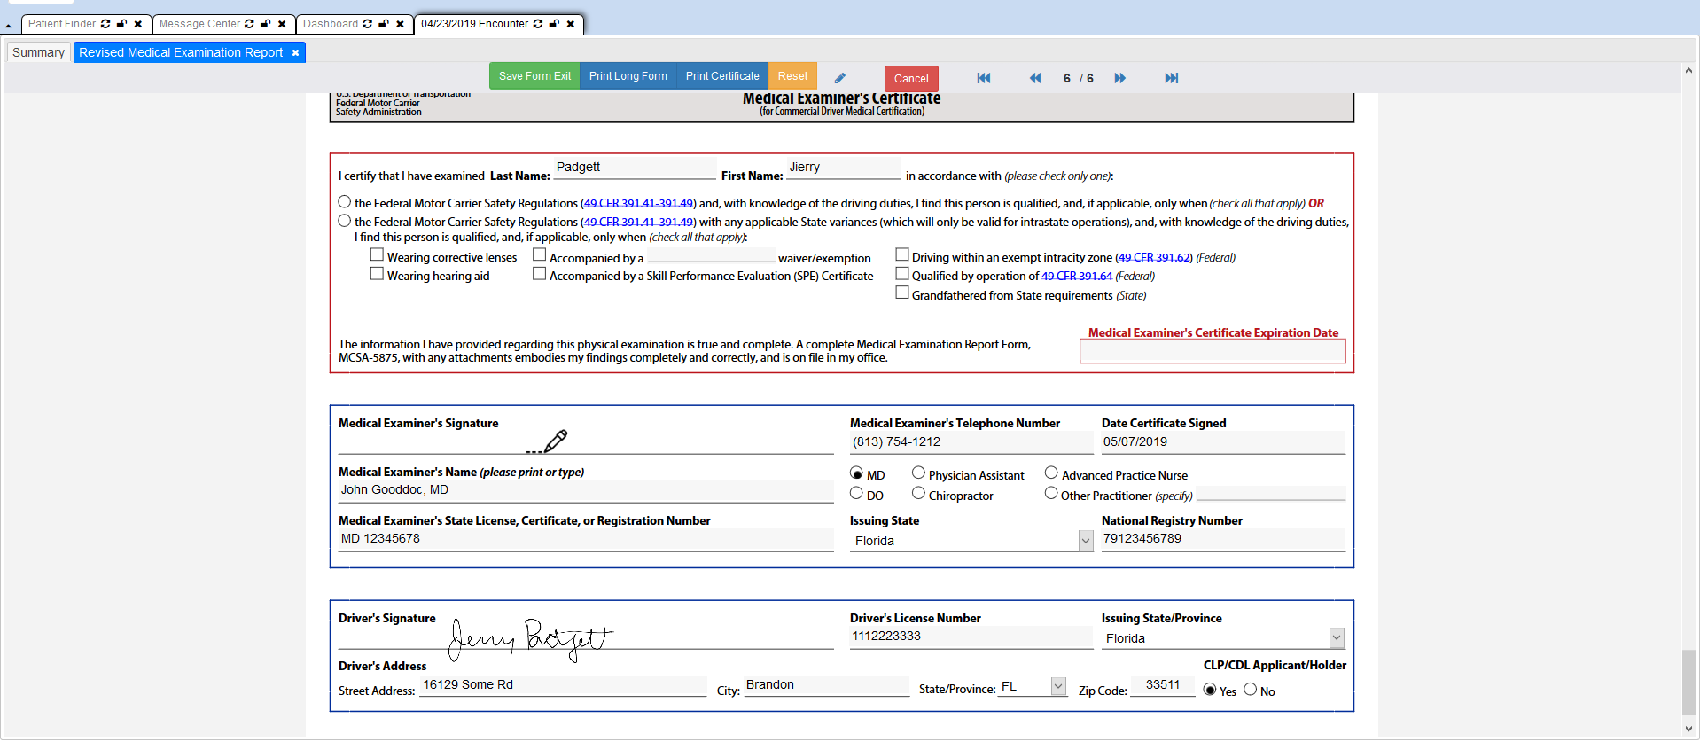Screen dimensions: 1700x742
Task: Open the 49 CFR 391.64 link
Action: (1077, 276)
